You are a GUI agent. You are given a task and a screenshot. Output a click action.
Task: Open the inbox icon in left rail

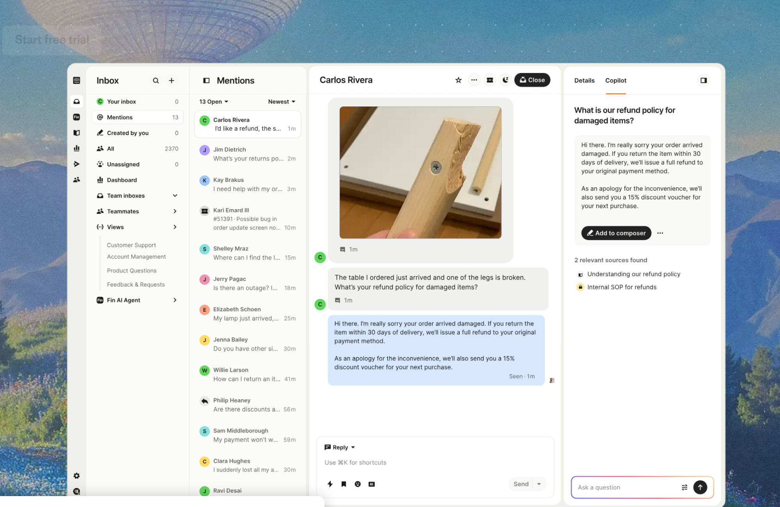pos(76,101)
